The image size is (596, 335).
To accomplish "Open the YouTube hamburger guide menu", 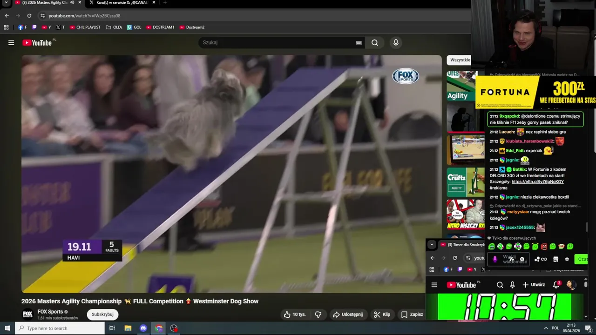I will click(11, 43).
